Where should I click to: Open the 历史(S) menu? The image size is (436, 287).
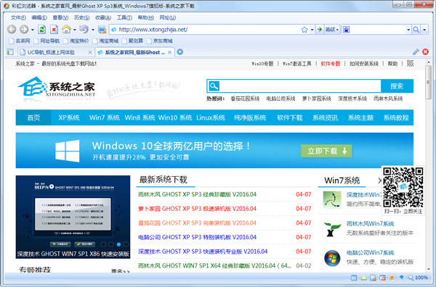coord(81,17)
